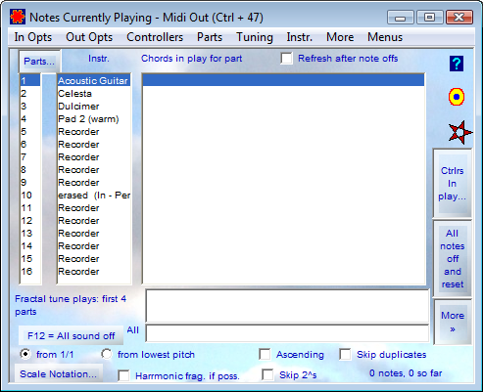Select Recorder for part 16
The width and height of the screenshot is (483, 392).
[94, 272]
